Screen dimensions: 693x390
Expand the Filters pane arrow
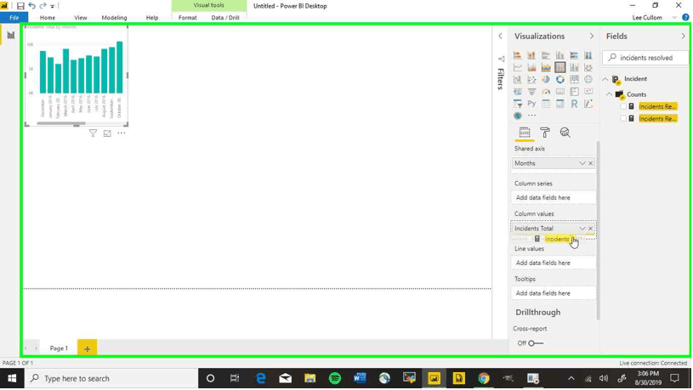point(500,37)
